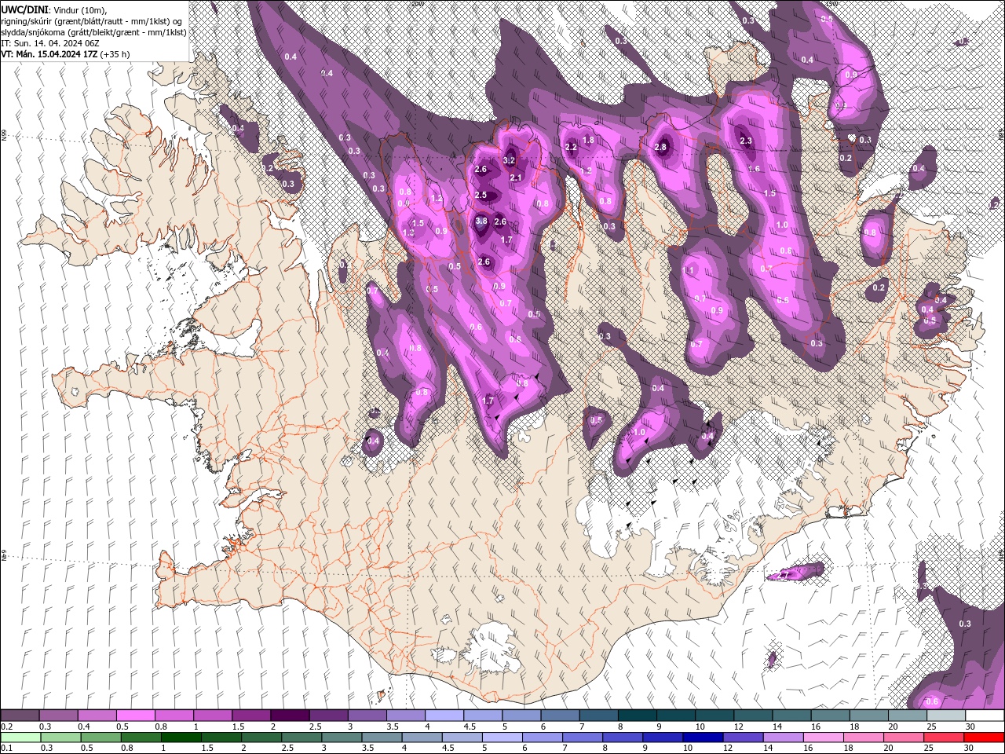Click the 3.8 precipitation value on the map

click(481, 221)
